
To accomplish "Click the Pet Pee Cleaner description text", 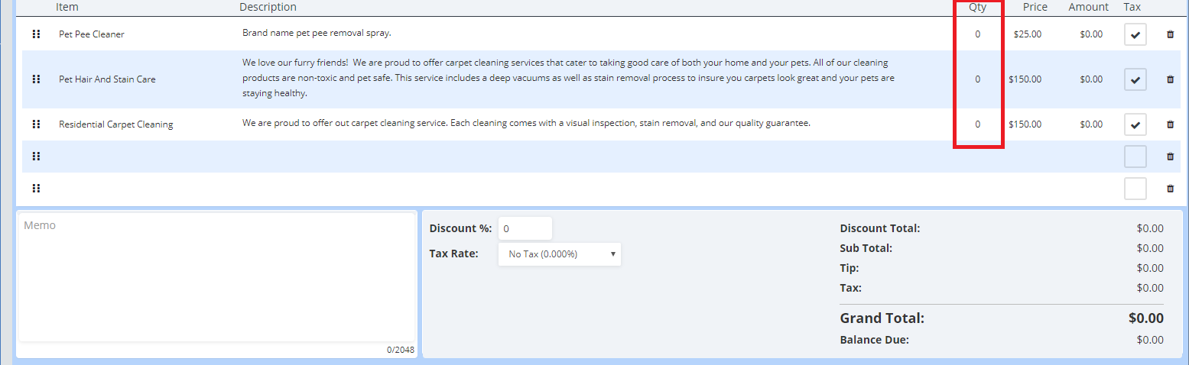I will [x=317, y=33].
